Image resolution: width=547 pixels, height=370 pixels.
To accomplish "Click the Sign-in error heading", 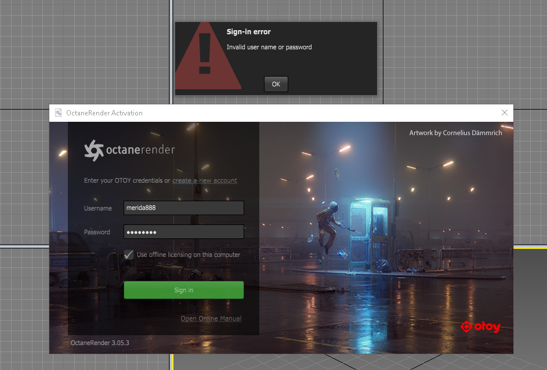I will point(248,32).
